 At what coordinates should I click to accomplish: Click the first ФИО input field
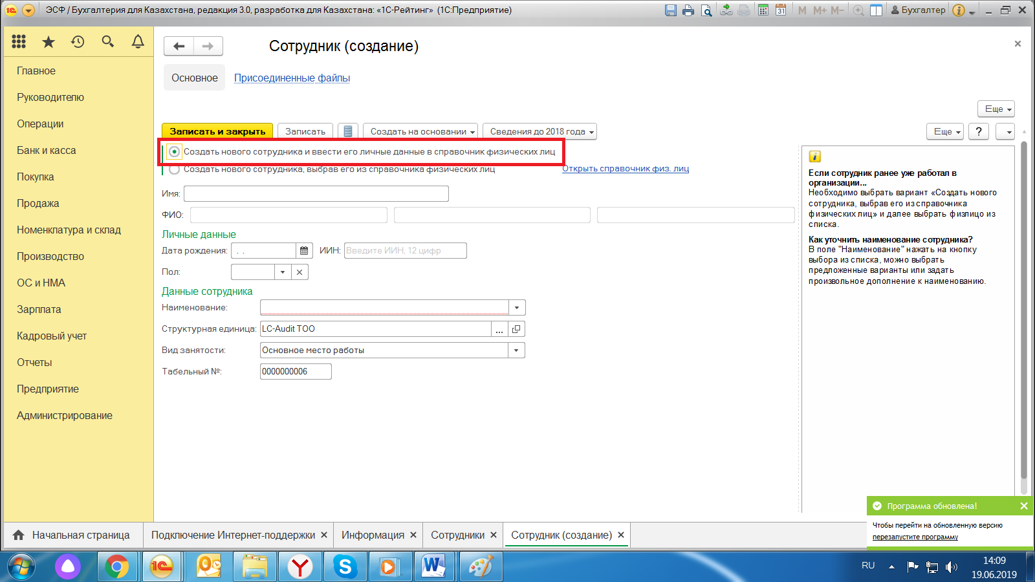289,215
